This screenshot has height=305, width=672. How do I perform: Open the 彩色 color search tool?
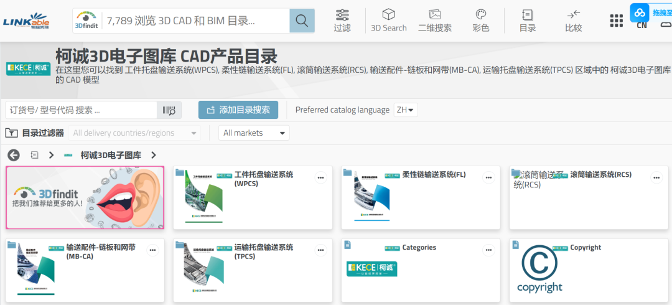[x=480, y=21]
